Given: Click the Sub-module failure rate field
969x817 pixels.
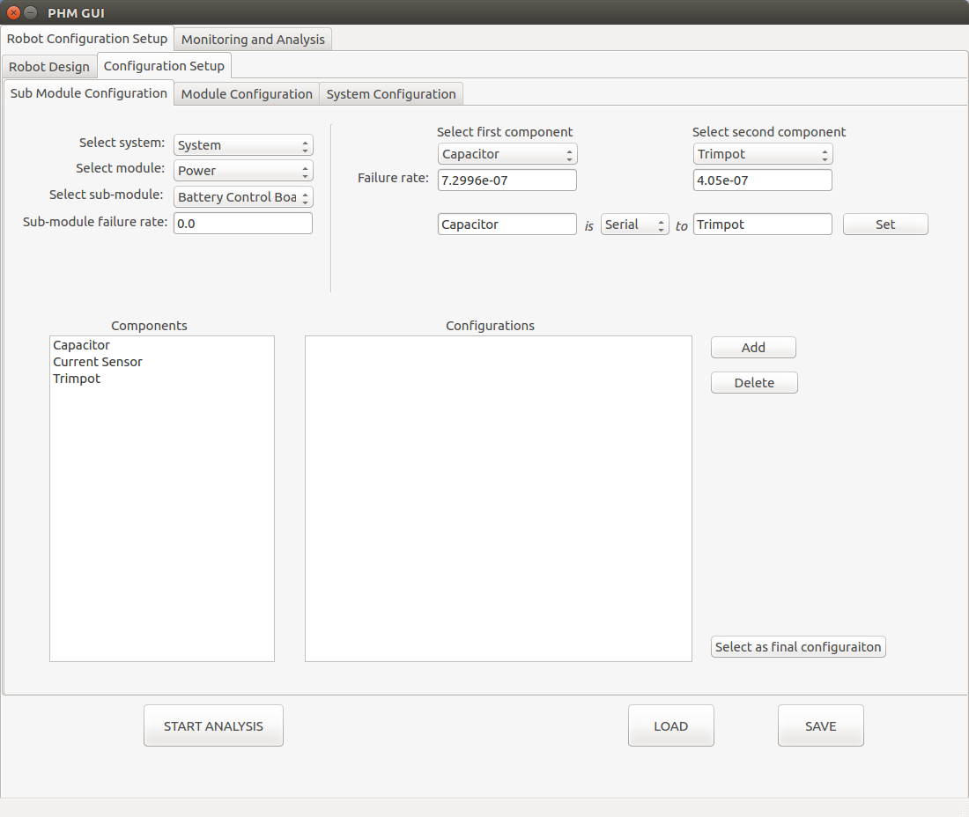Looking at the screenshot, I should [x=243, y=224].
